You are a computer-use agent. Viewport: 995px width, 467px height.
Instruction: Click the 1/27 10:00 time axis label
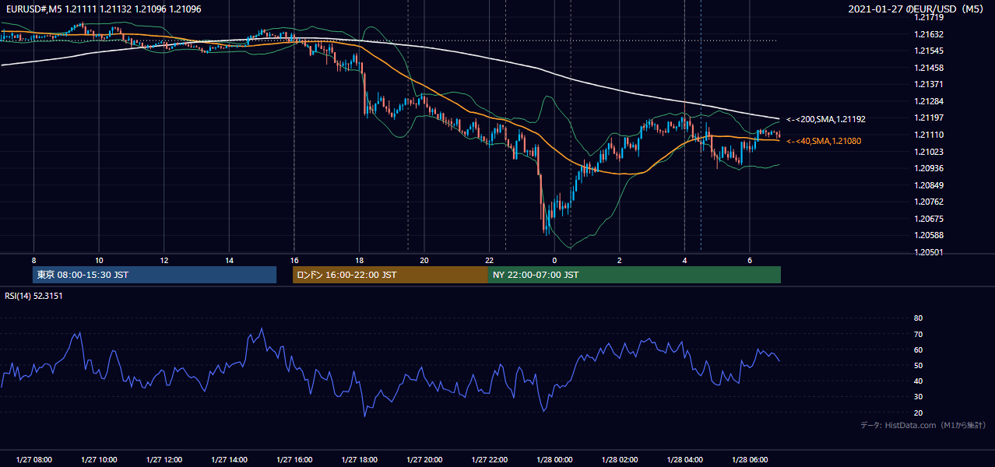99,459
